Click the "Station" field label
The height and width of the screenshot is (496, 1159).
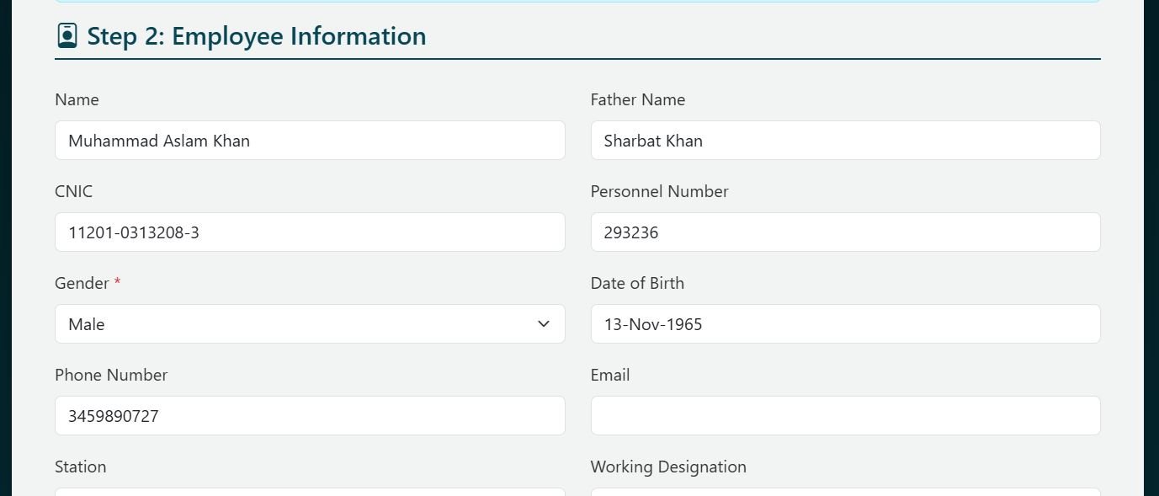click(x=81, y=467)
